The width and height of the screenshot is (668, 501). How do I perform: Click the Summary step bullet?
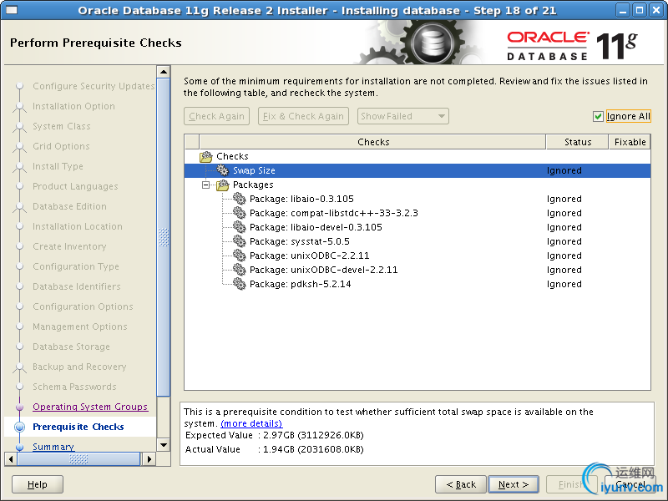coord(19,447)
